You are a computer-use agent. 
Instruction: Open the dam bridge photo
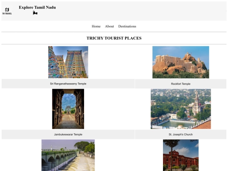(x=68, y=155)
